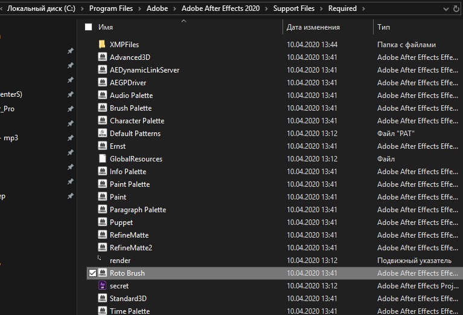Click the Required breadcrumb segment
This screenshot has width=463, height=315.
[x=342, y=8]
